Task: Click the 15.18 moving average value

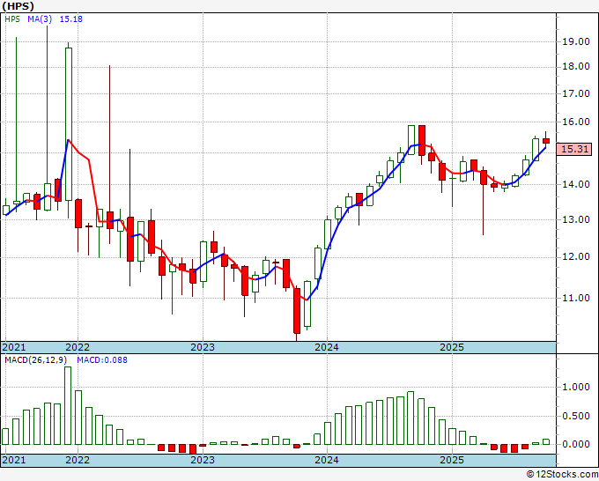Action: 71,19
